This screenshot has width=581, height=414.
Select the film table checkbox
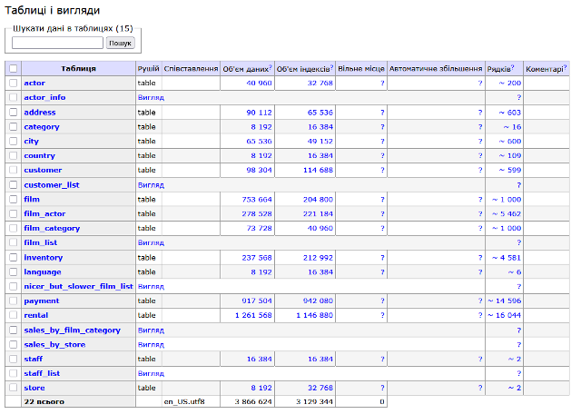point(13,199)
